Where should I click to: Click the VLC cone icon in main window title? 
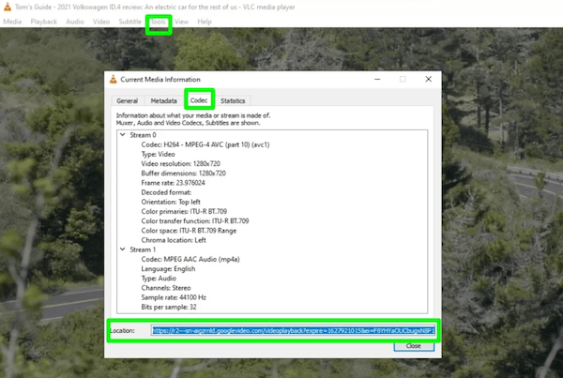coord(8,7)
